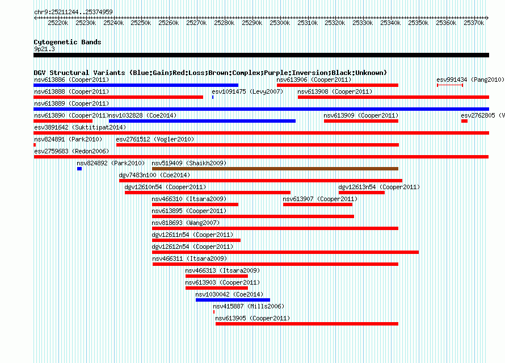Select the blue nsv613886 gain bar
The height and width of the screenshot is (363, 505).
(x=136, y=85)
